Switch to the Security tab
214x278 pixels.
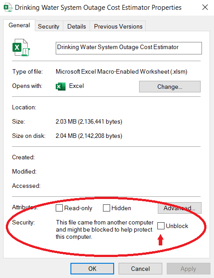pyautogui.click(x=49, y=26)
